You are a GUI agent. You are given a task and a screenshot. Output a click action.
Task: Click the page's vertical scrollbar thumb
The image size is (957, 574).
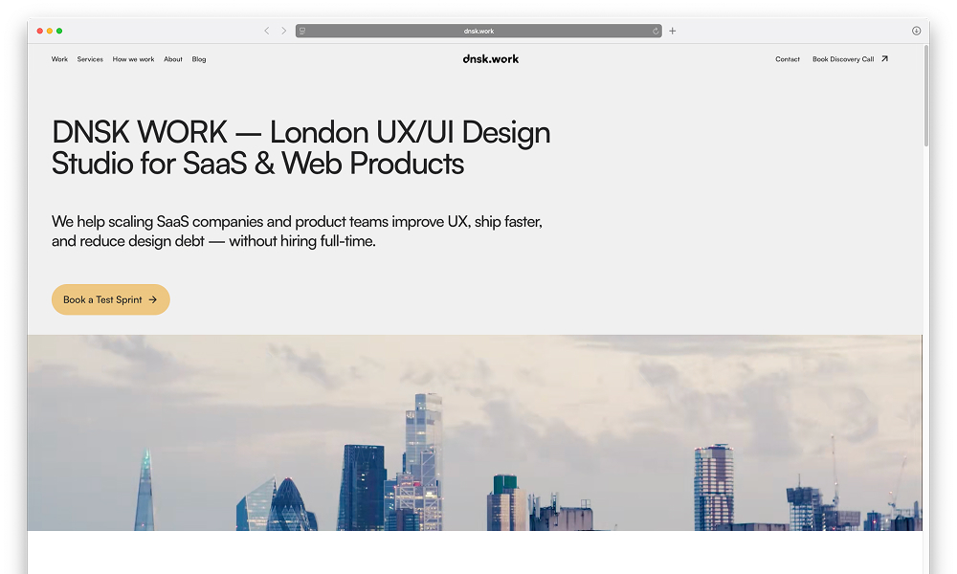925,96
